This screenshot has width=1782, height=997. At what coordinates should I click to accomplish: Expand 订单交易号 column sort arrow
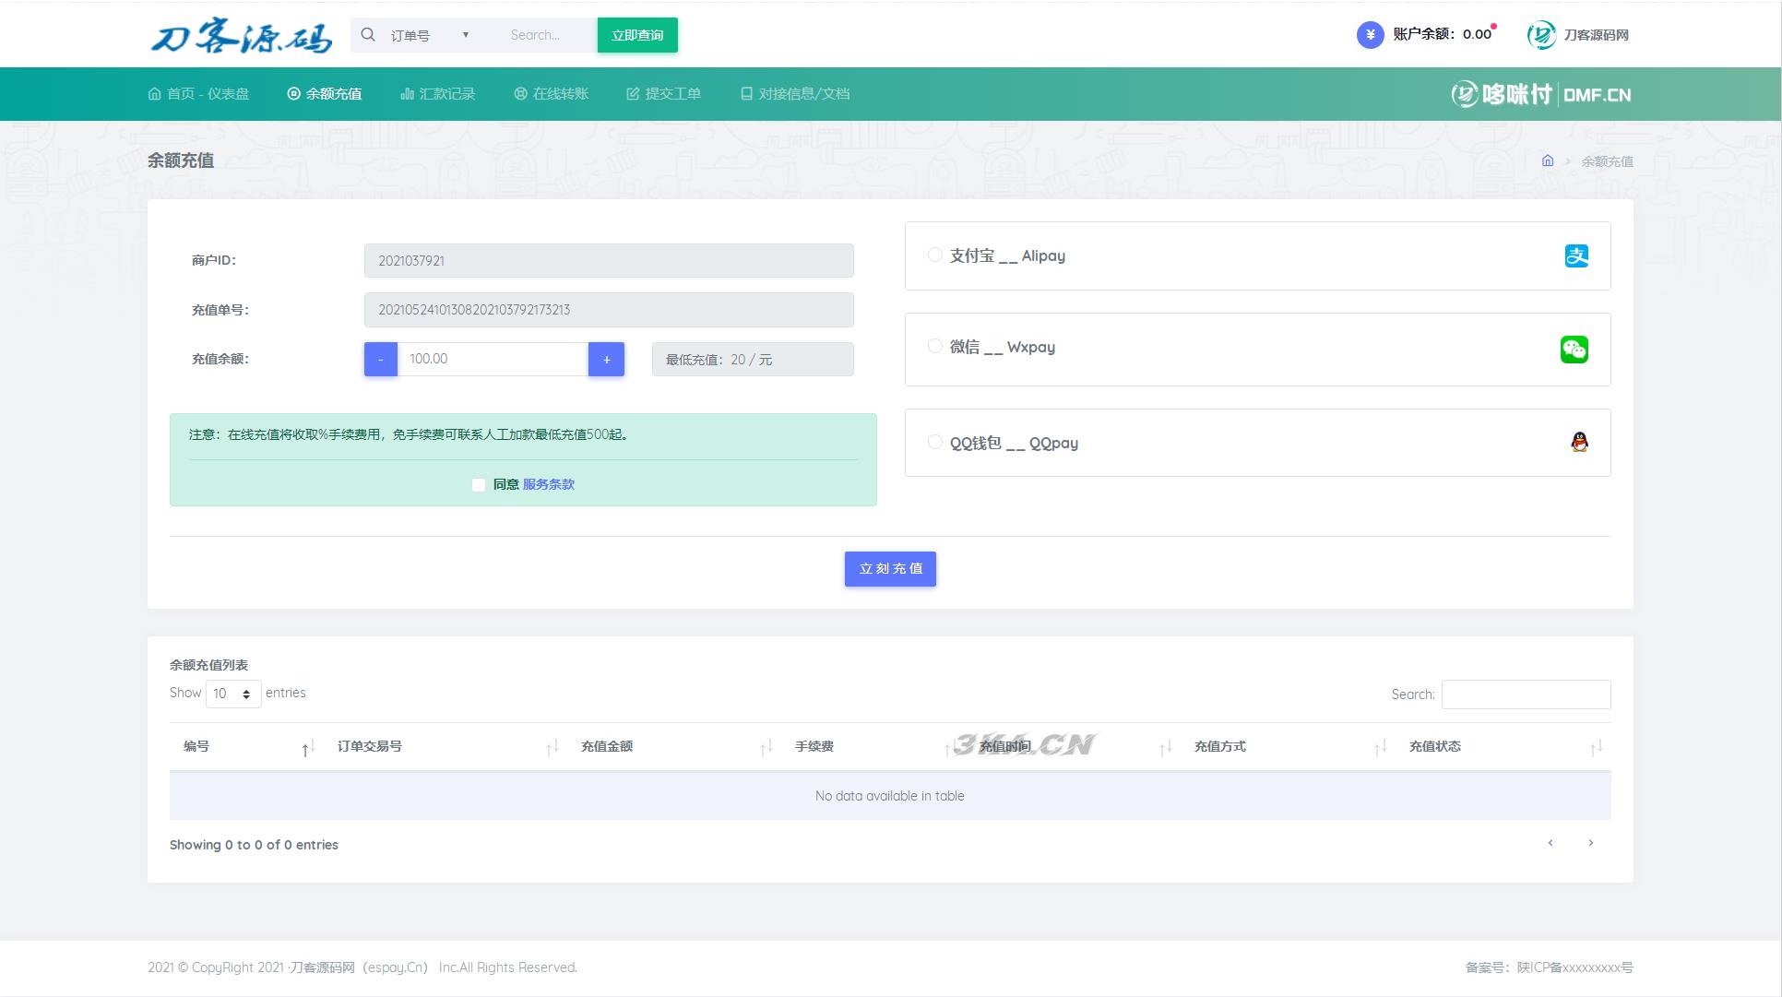click(x=552, y=746)
